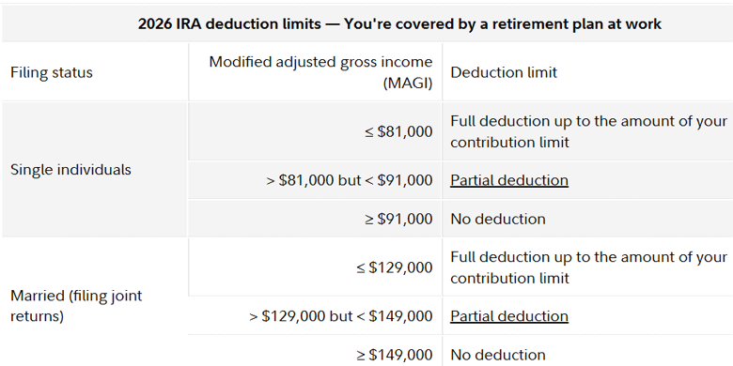Viewport: 733px width, 366px height.
Task: Select the > $129,000 but < $149,000 cell
Action: [x=341, y=316]
